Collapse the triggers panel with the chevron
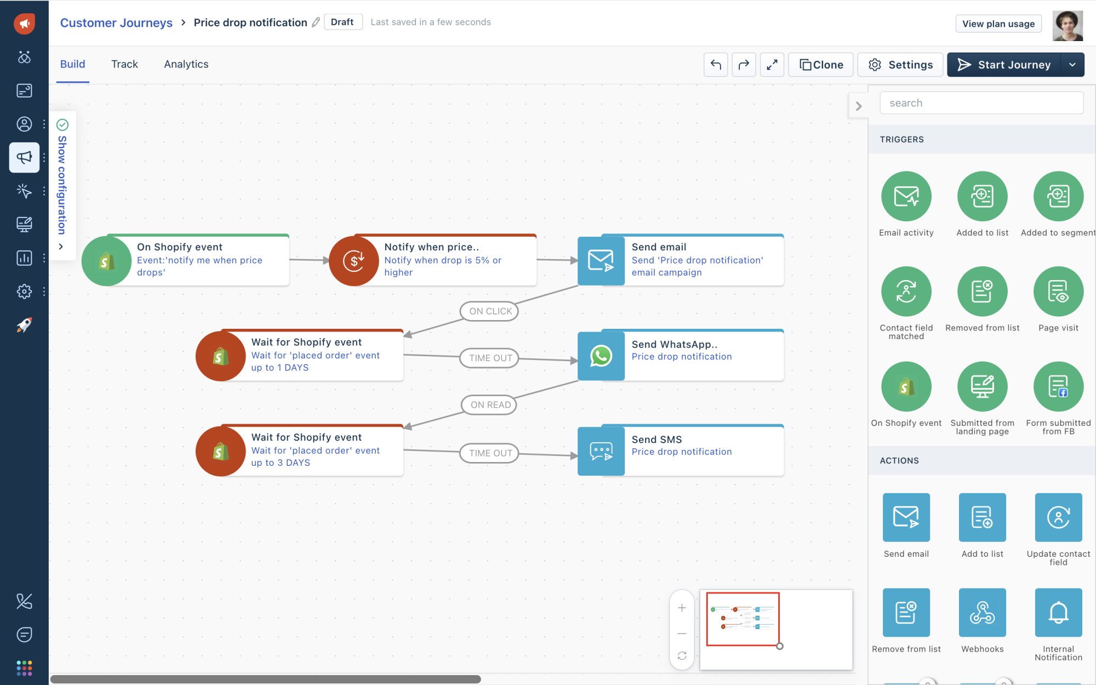Image resolution: width=1096 pixels, height=685 pixels. pyautogui.click(x=858, y=106)
